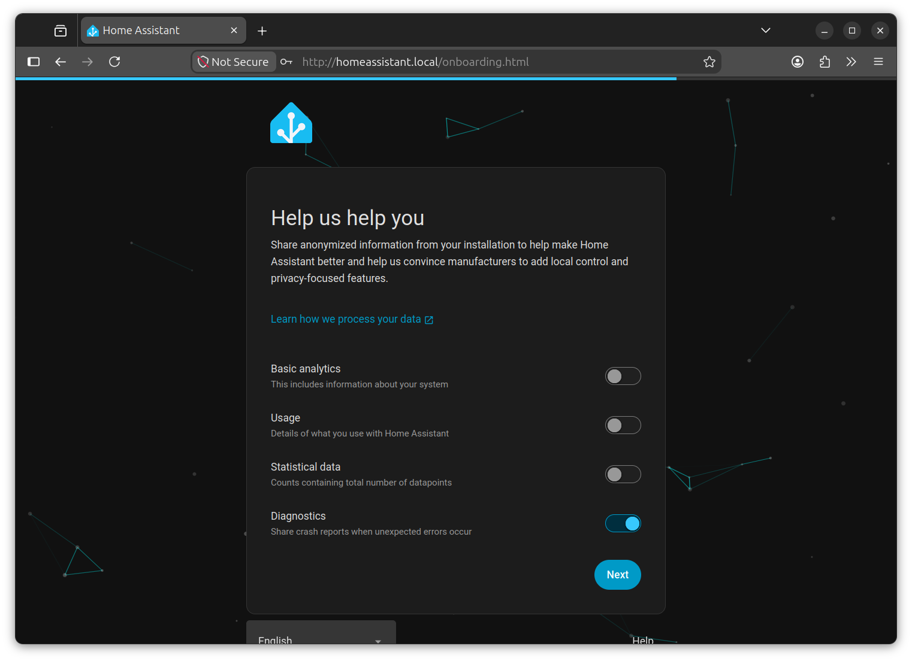Click the Usage label
The height and width of the screenshot is (661, 912).
point(285,418)
